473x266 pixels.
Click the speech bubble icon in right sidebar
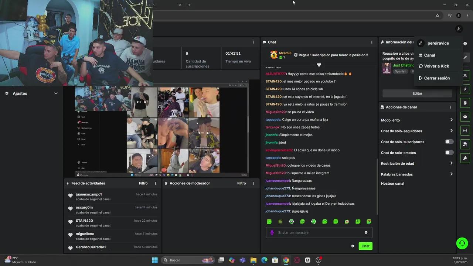[x=465, y=117]
